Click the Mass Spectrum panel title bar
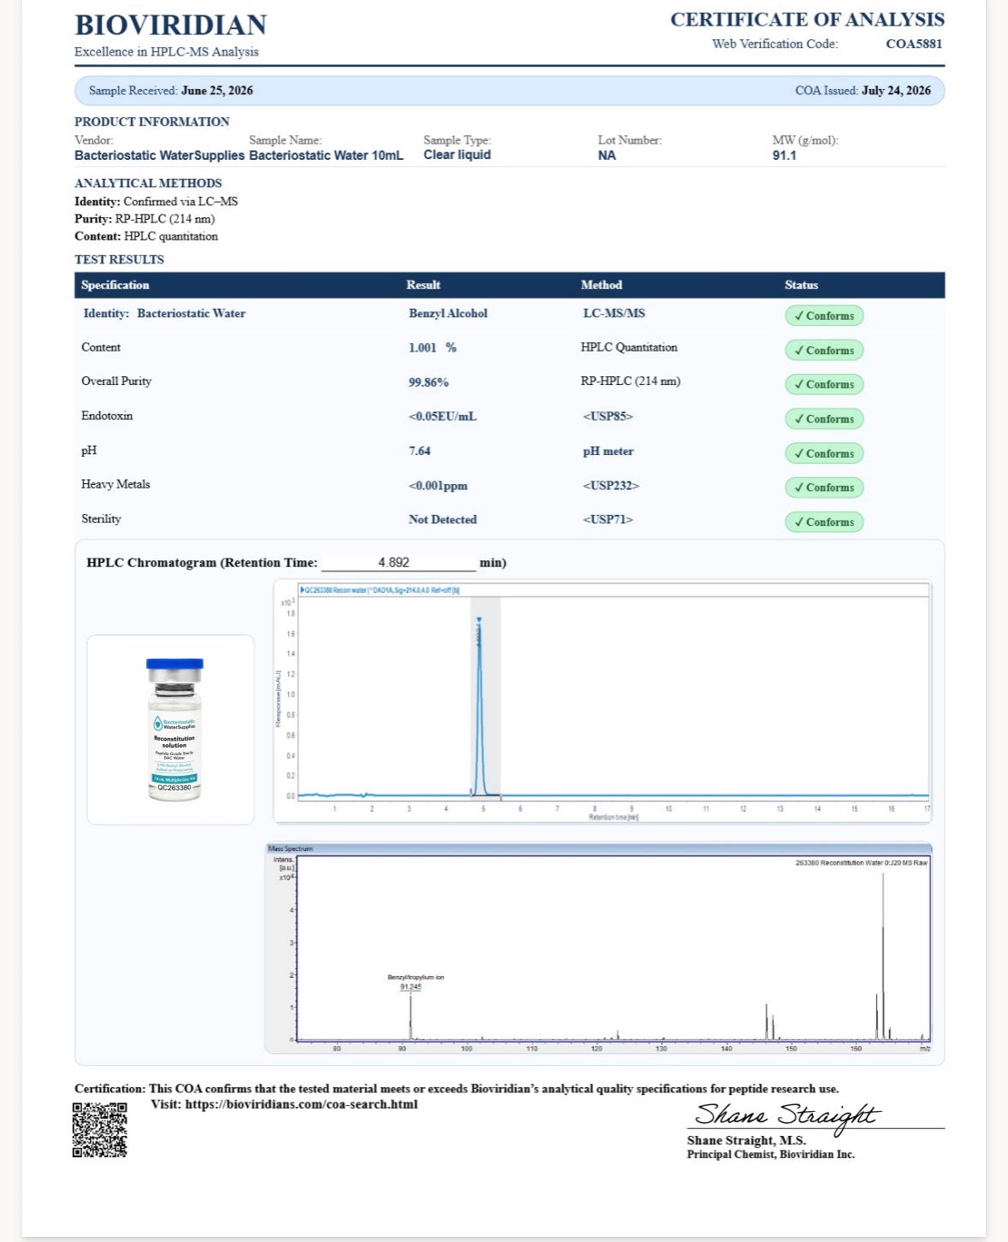 [598, 849]
